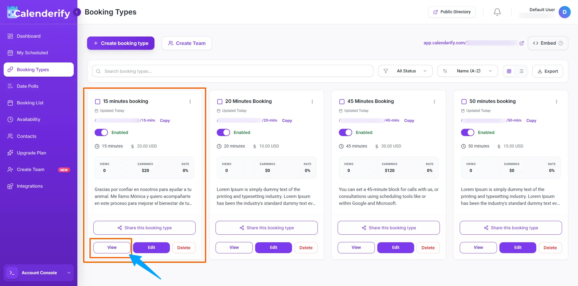Click the Create booking type button

pyautogui.click(x=120, y=43)
